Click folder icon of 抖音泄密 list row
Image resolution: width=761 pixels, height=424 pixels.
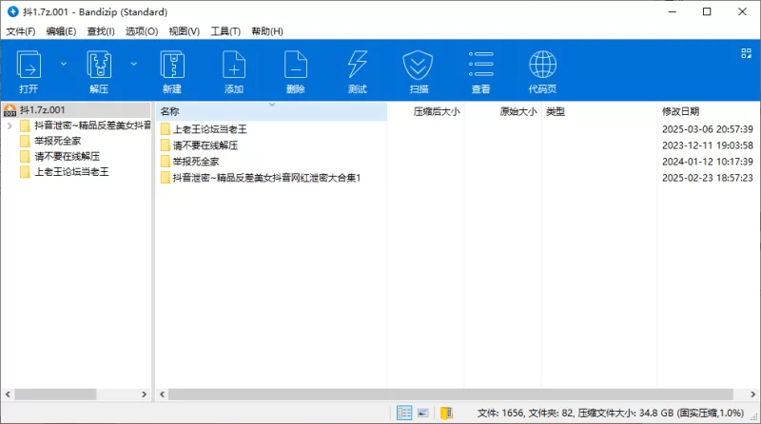point(165,178)
